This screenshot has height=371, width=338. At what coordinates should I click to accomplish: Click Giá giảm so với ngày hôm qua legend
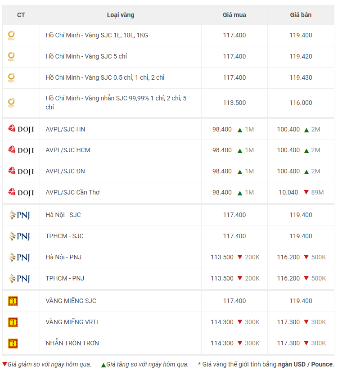click(x=49, y=364)
